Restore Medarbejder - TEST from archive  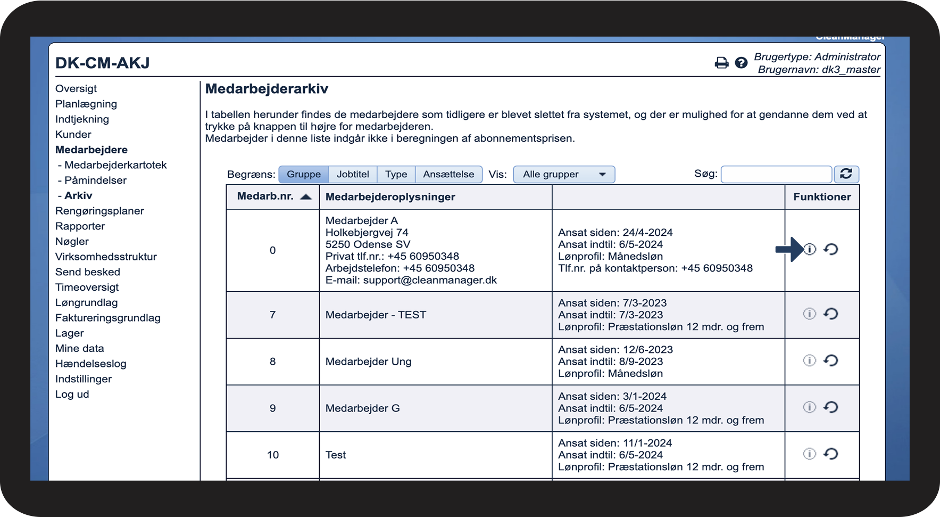tap(831, 314)
